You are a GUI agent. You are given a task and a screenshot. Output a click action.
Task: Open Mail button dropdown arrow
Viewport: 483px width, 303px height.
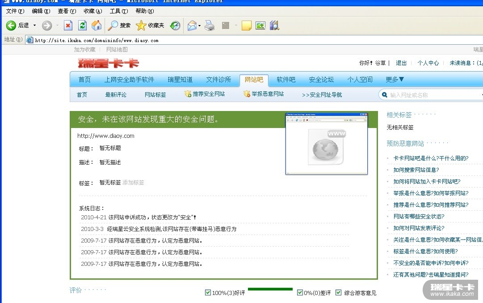199,26
